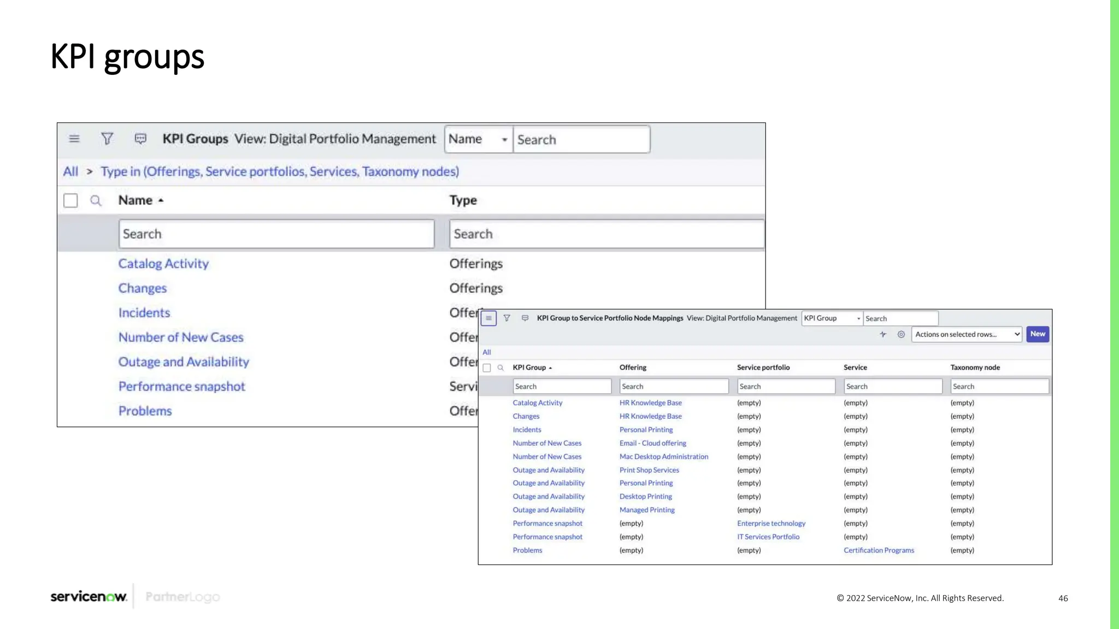This screenshot has height=629, width=1119.
Task: Open the Name search field dropdown
Action: (x=479, y=139)
